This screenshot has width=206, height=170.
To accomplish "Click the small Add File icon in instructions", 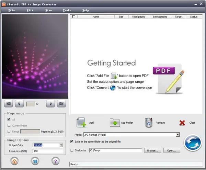I will [114, 76].
